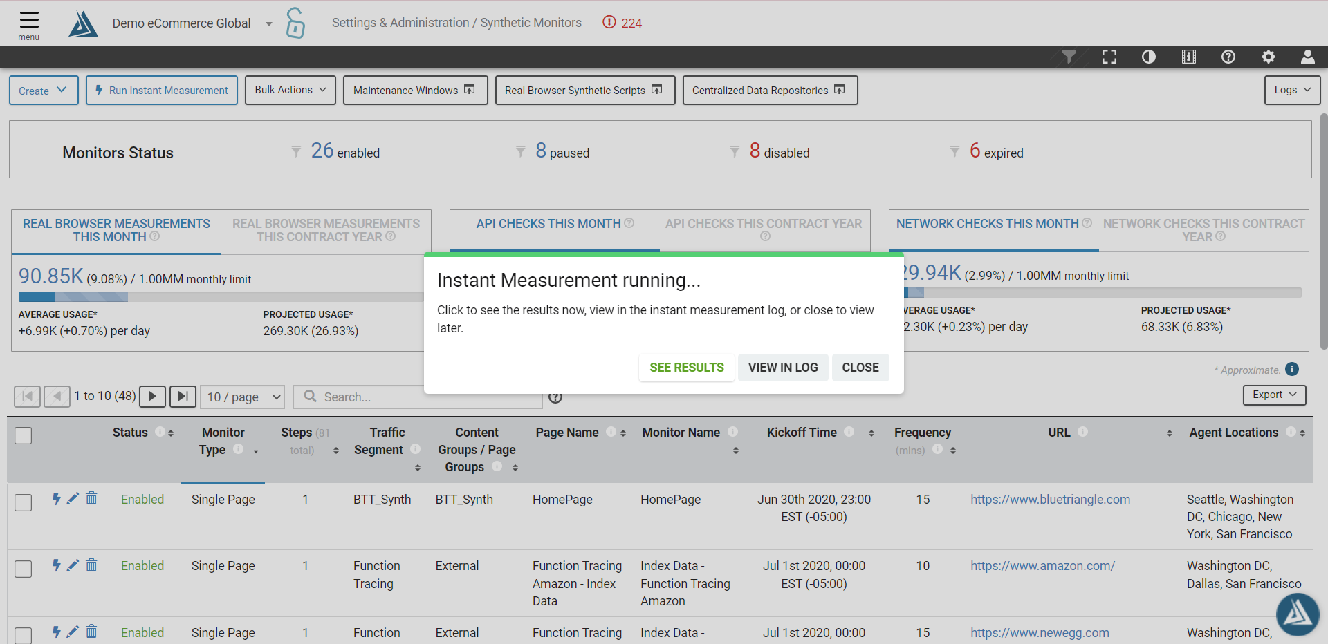Open the 224 alerts indicator
This screenshot has width=1328, height=644.
pos(622,23)
